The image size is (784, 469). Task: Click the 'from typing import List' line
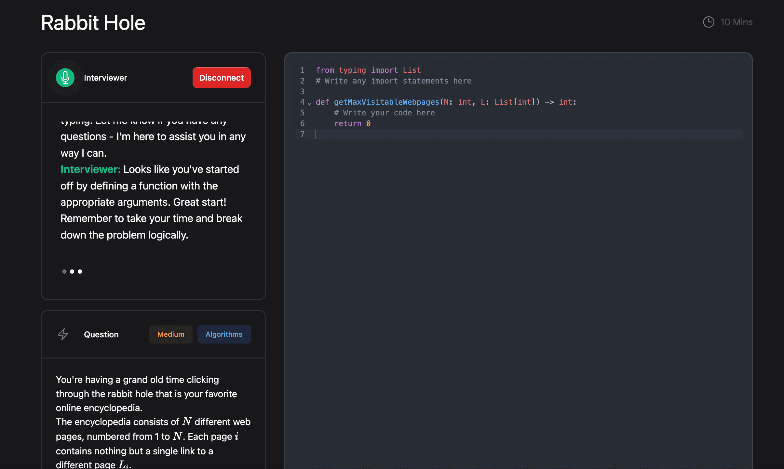click(368, 70)
